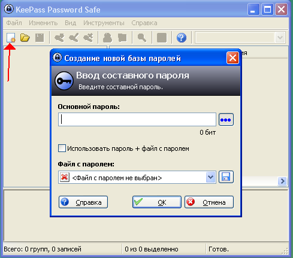The image size is (293, 258).
Task: Click the save key file floppy button
Action: point(226,177)
